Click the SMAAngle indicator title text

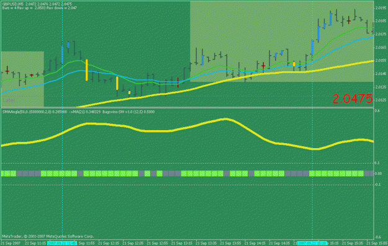35,112
